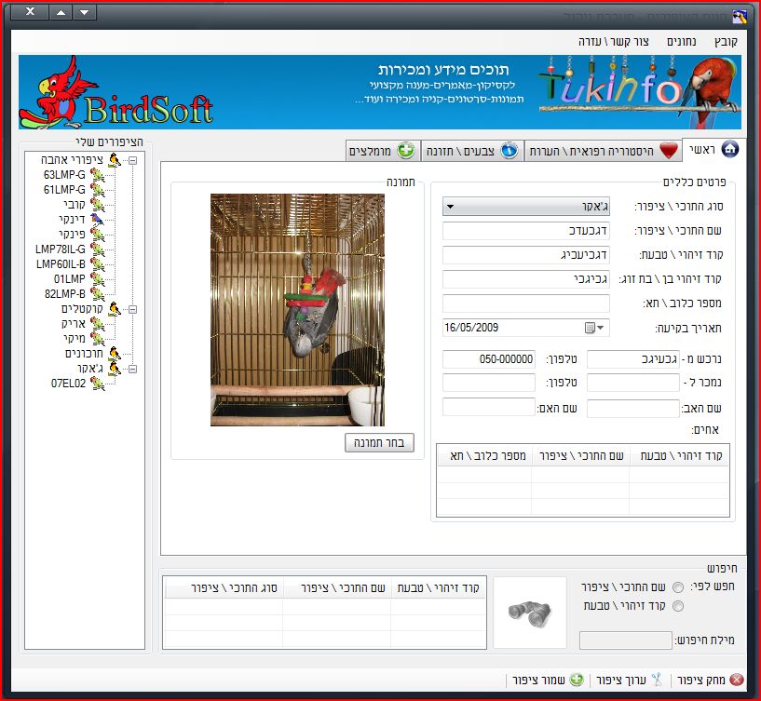The width and height of the screenshot is (761, 701).
Task: Select search by bird name radio button
Action: click(677, 586)
